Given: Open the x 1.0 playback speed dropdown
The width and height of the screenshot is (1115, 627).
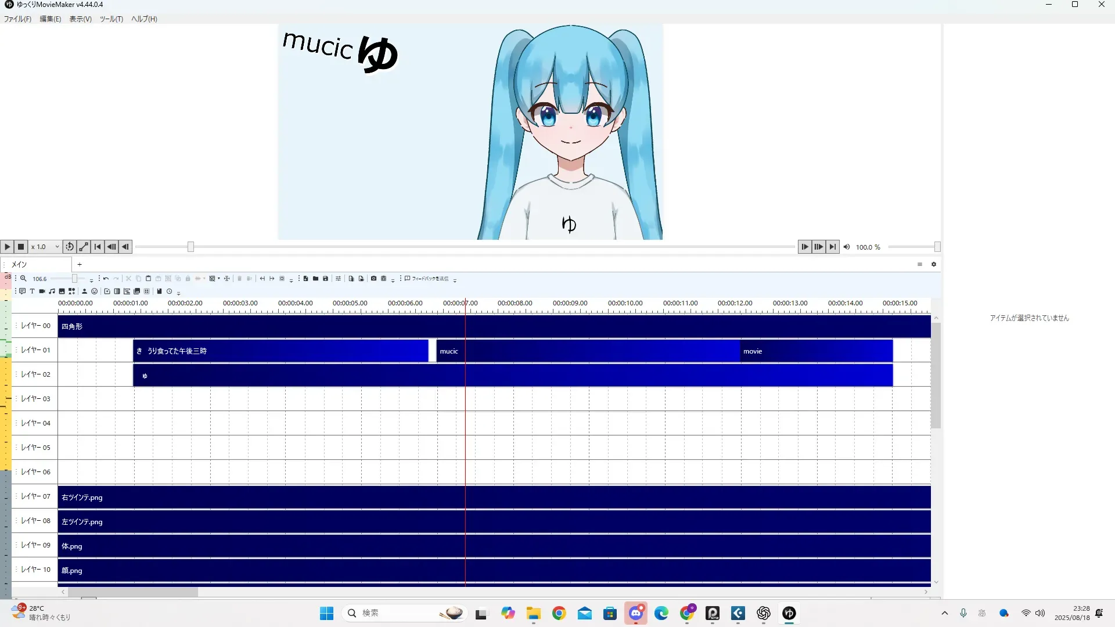Looking at the screenshot, I should pos(45,247).
